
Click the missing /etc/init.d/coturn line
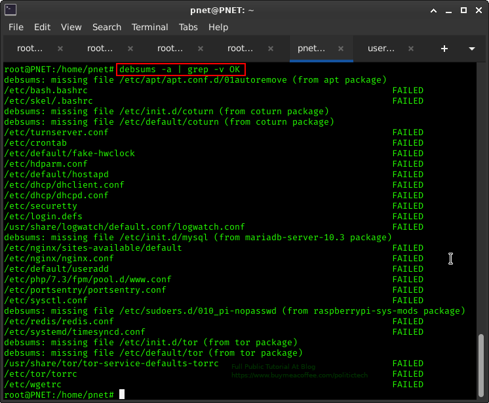[166, 112]
